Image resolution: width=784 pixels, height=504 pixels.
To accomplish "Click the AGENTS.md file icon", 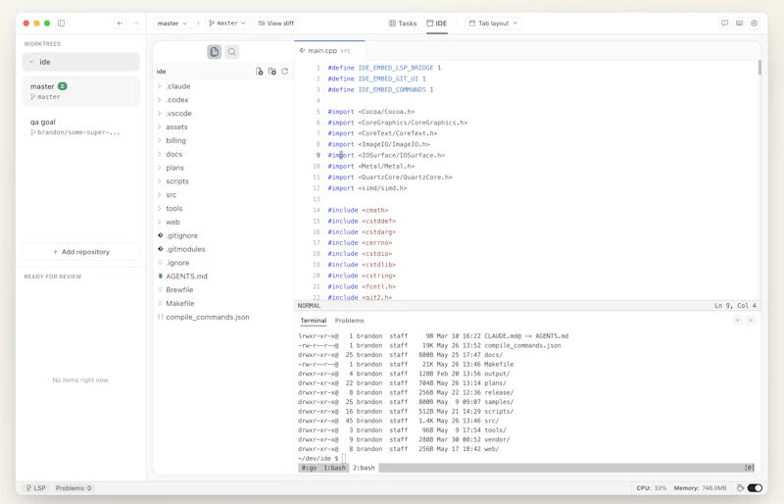I will click(161, 276).
